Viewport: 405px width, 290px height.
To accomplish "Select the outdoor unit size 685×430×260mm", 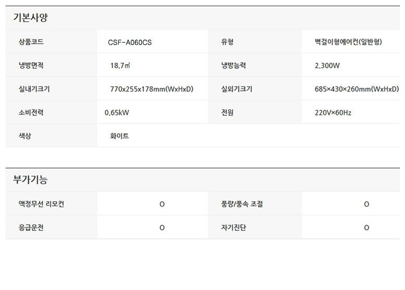I will point(356,89).
